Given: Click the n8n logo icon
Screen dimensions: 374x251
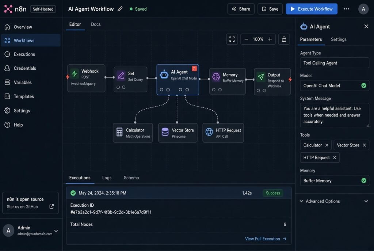Looking at the screenshot, I should [8, 9].
